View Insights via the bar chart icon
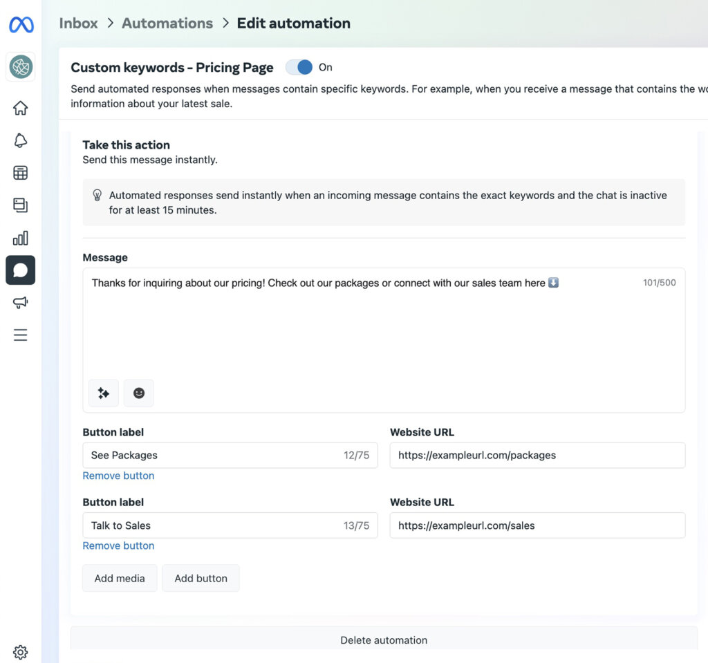708x663 pixels. point(20,237)
